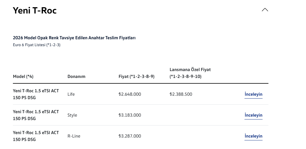Open İnceleyin link for R-Line trim

(253, 136)
